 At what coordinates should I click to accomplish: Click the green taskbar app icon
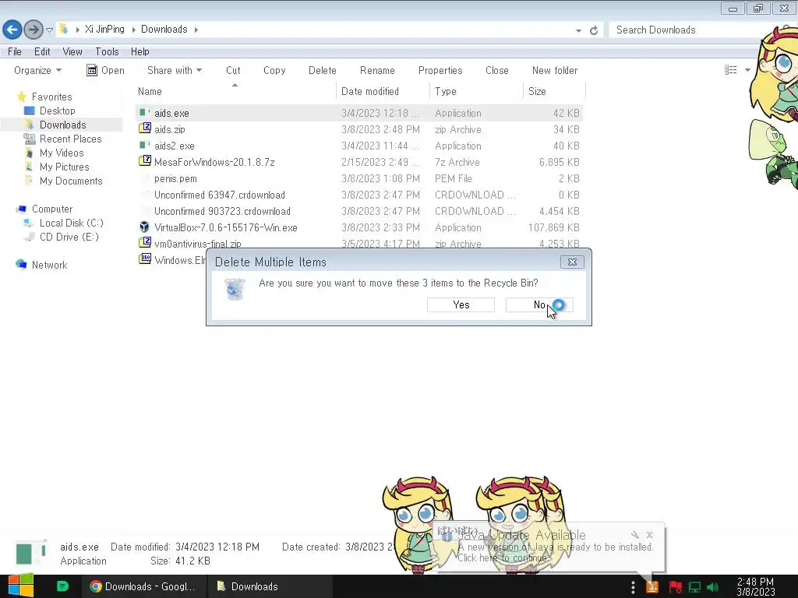tap(62, 586)
